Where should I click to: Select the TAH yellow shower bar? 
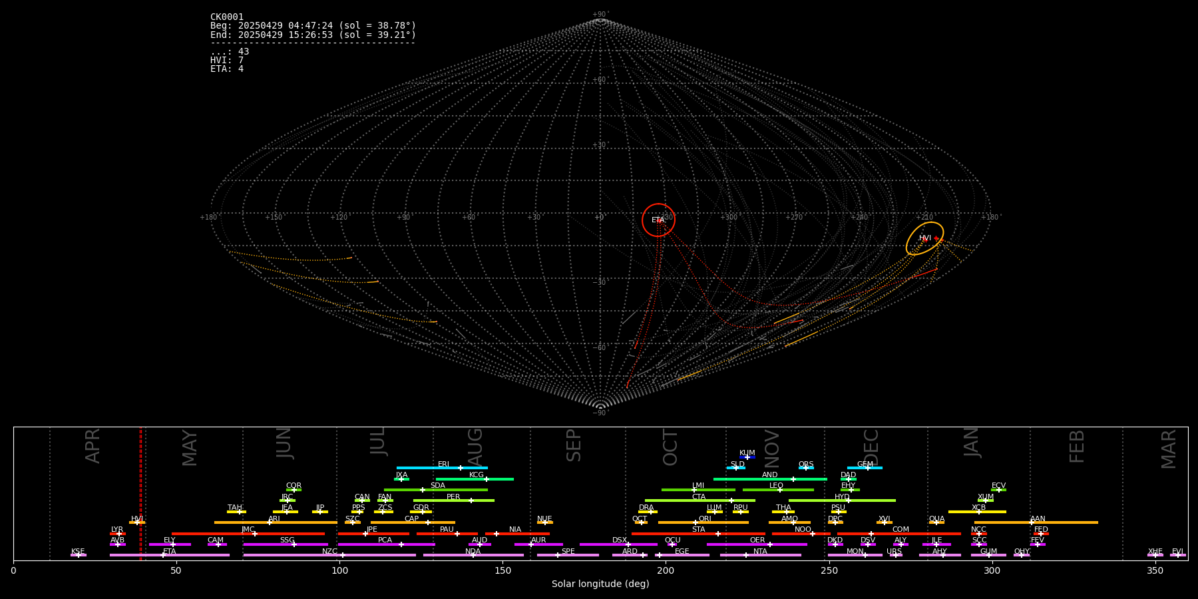(236, 512)
